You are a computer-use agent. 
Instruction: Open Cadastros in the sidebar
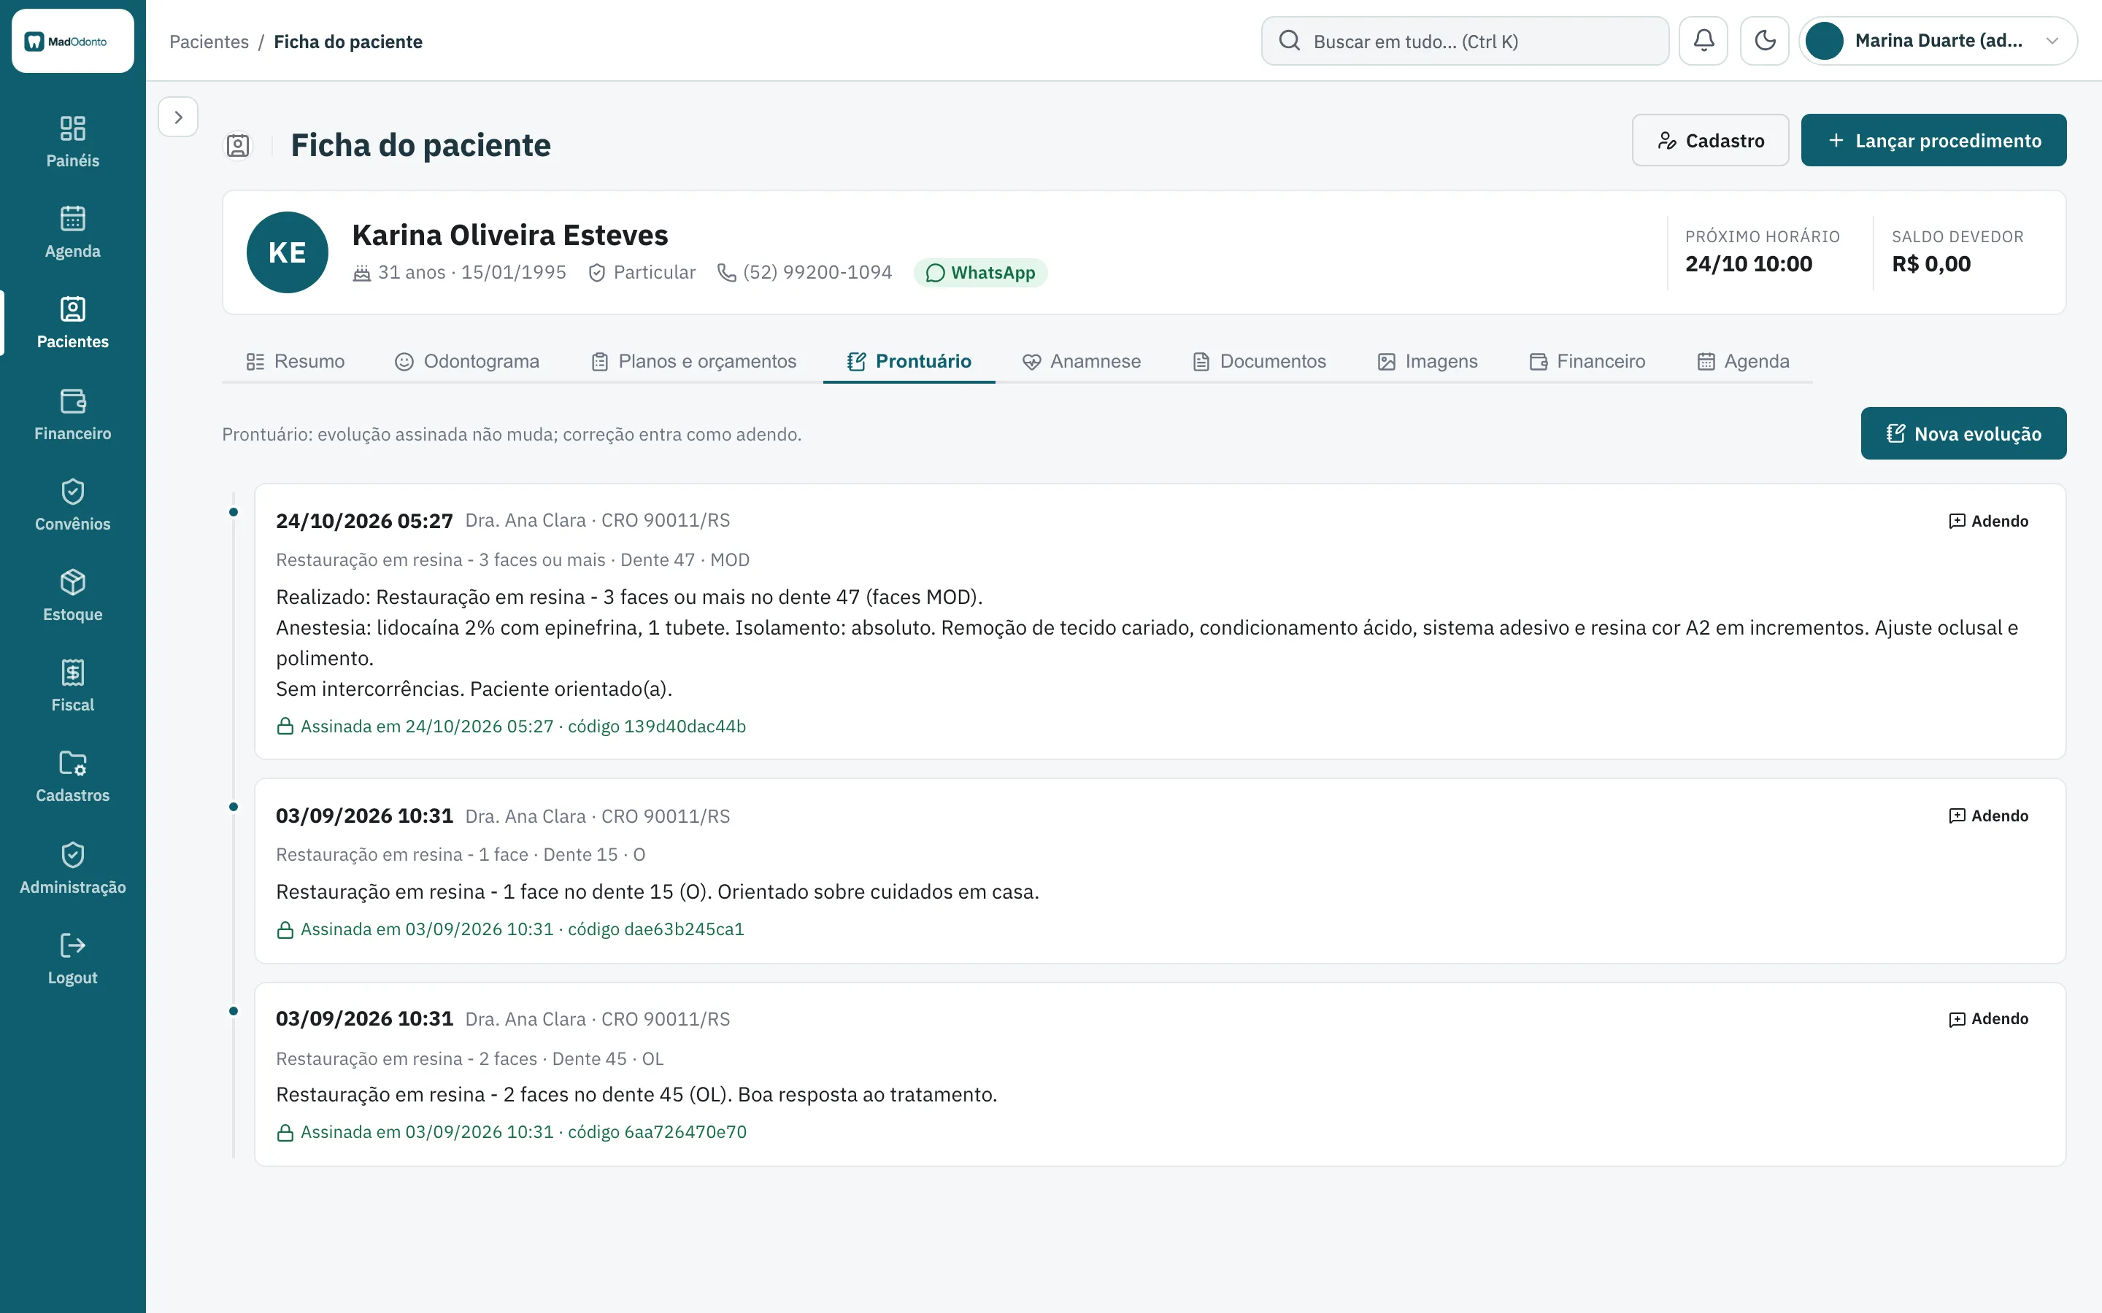pos(73,776)
